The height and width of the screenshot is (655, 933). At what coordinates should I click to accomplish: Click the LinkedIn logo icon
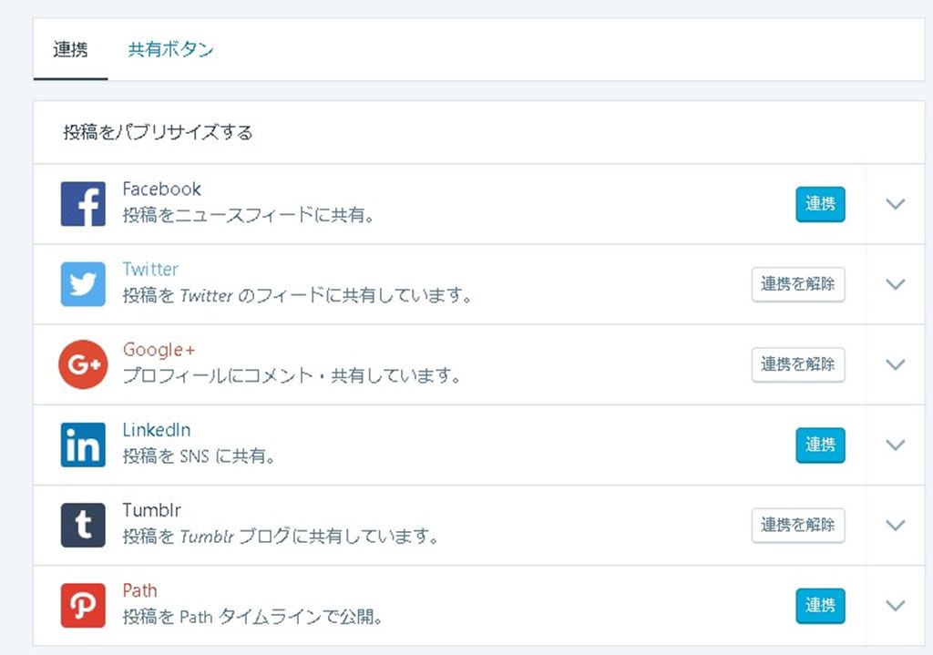[83, 445]
